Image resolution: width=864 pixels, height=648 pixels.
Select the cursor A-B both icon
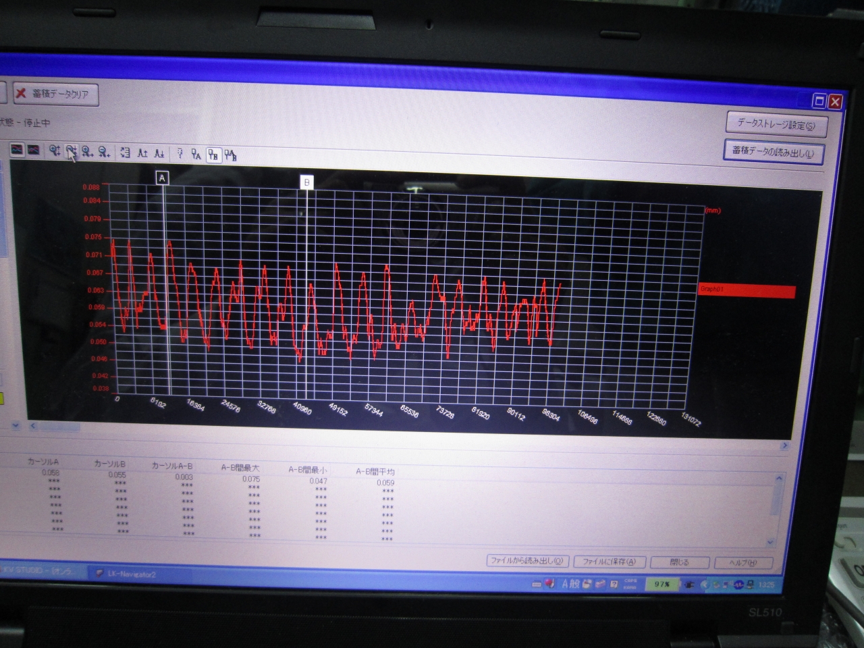[x=230, y=155]
